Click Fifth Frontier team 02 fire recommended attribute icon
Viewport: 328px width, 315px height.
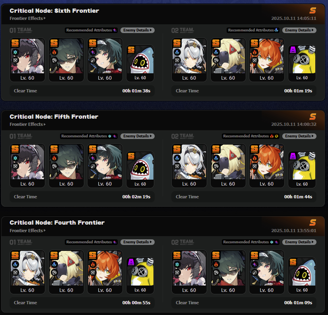(272, 136)
